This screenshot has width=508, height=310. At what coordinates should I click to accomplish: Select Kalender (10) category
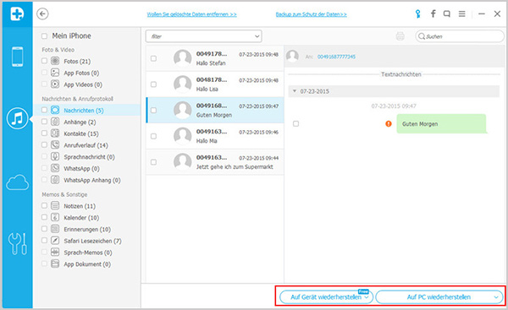[x=81, y=218]
